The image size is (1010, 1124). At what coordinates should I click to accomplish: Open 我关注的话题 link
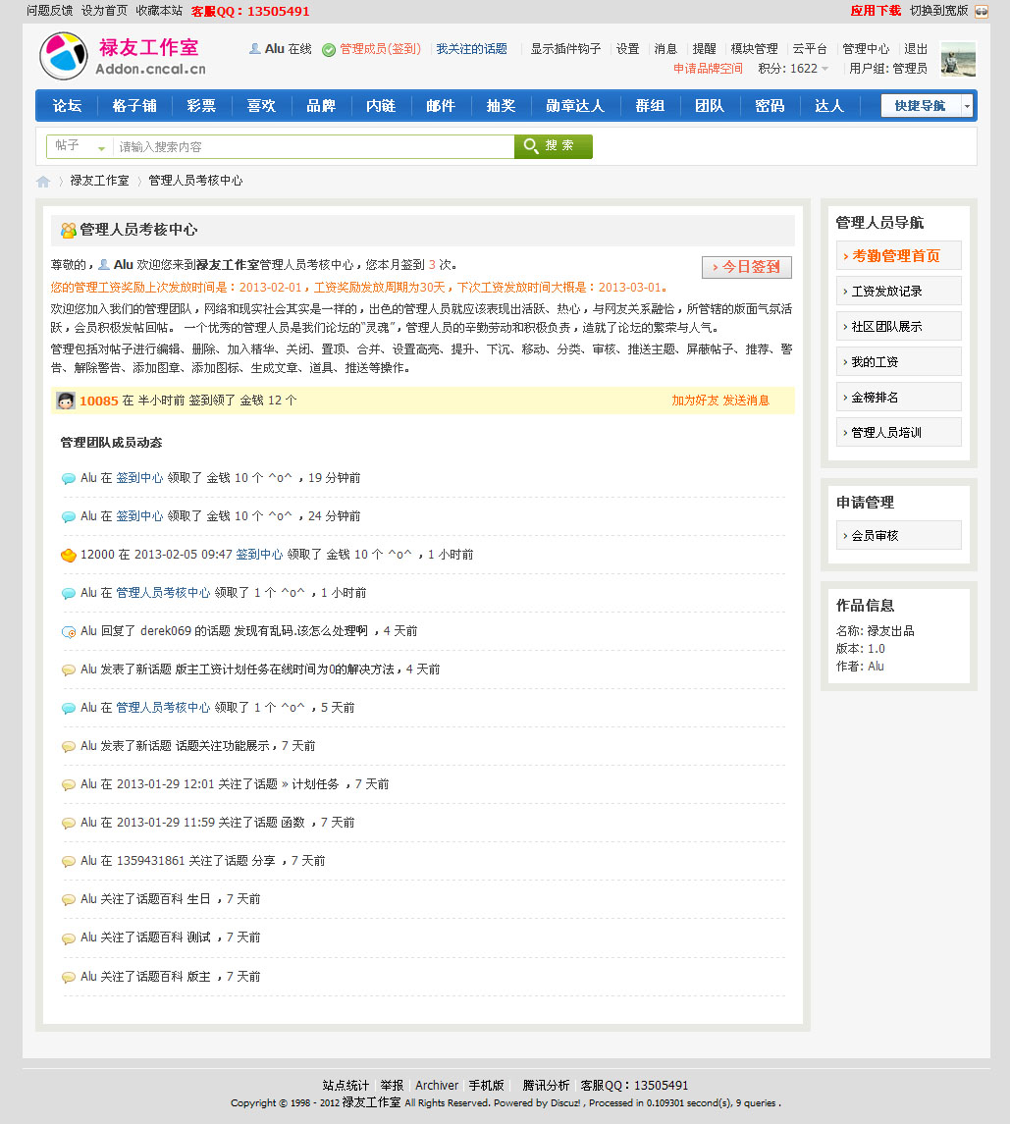[x=472, y=49]
